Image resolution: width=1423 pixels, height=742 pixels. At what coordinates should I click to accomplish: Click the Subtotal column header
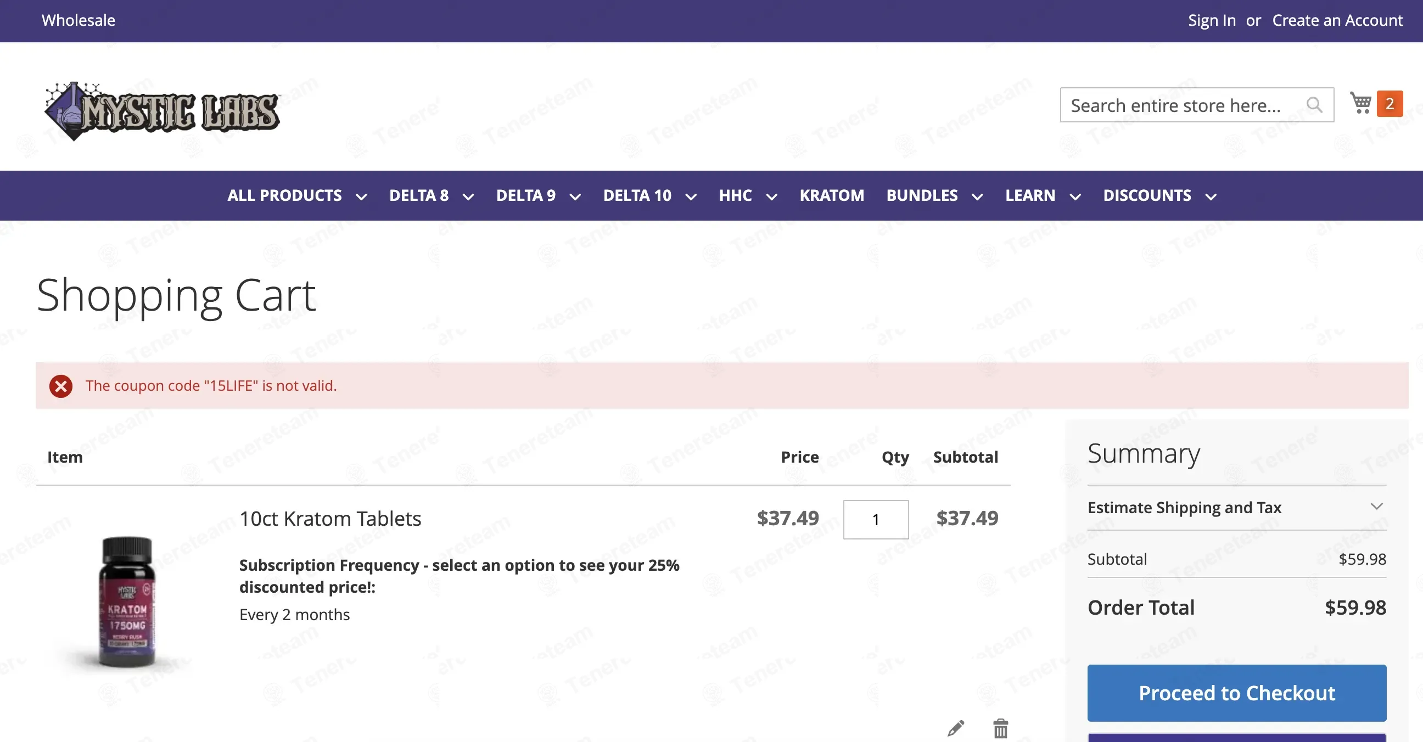[x=966, y=457]
